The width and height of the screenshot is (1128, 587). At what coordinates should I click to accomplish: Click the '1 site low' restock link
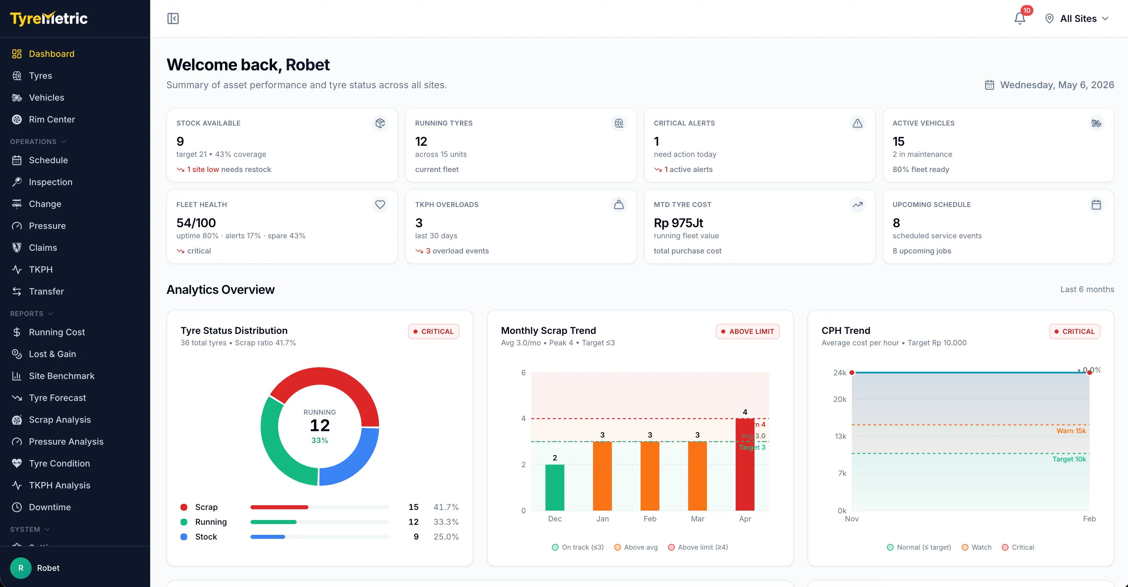coord(203,169)
